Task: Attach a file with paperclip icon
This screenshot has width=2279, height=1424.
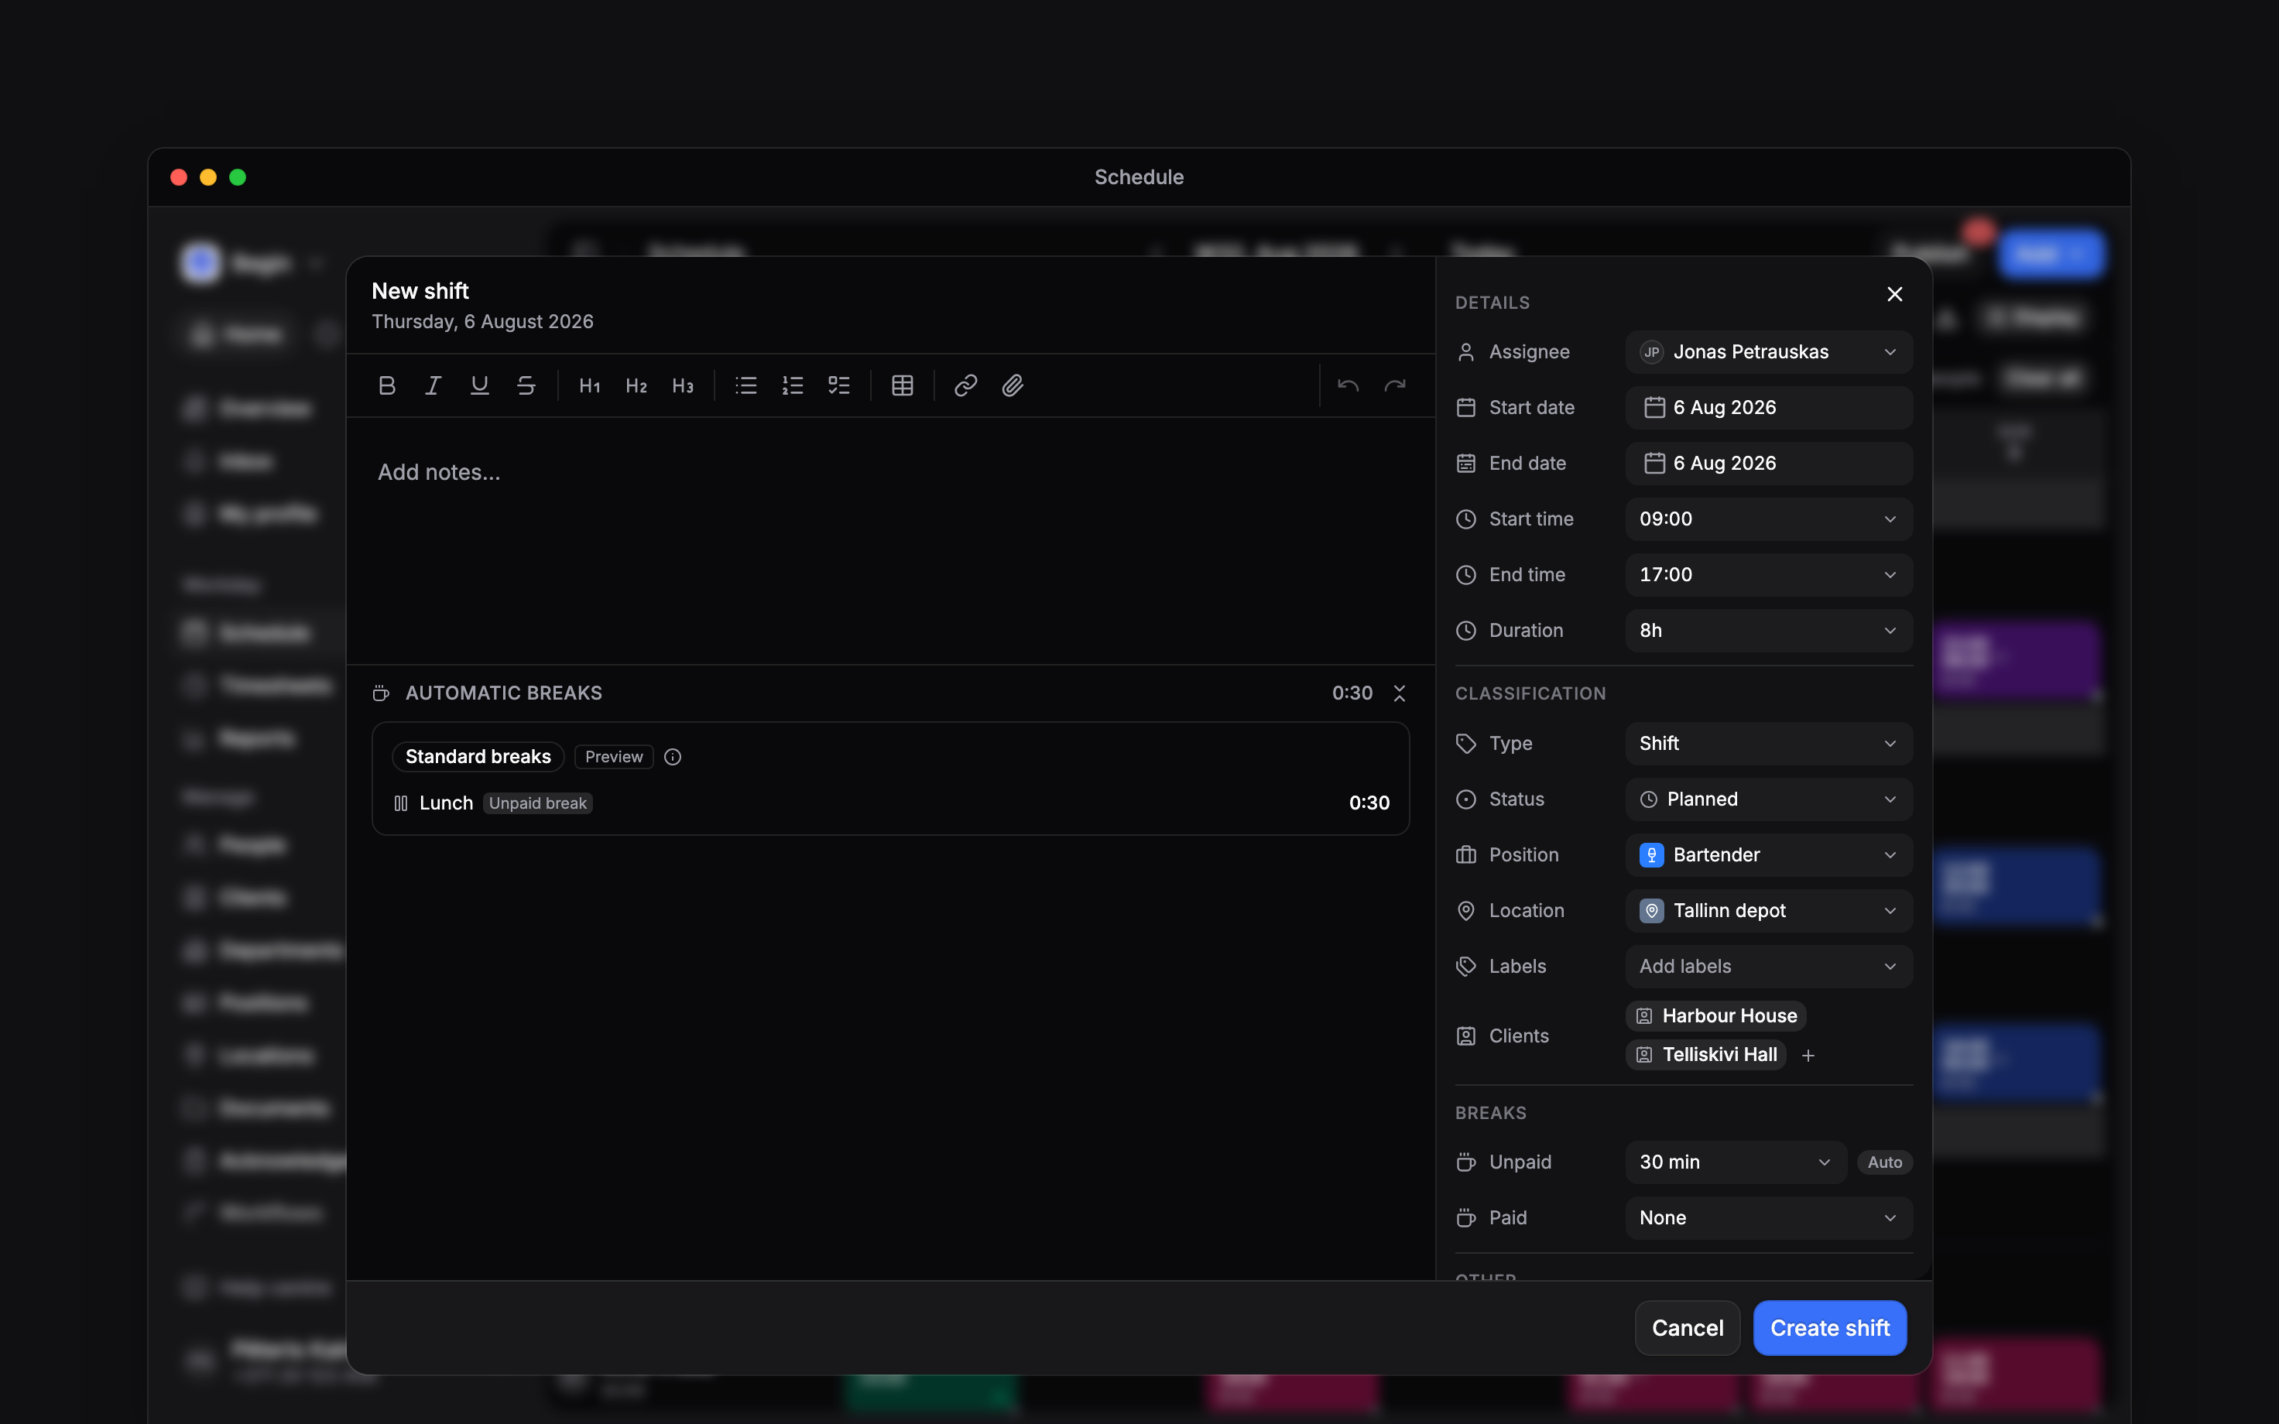Action: 1013,385
